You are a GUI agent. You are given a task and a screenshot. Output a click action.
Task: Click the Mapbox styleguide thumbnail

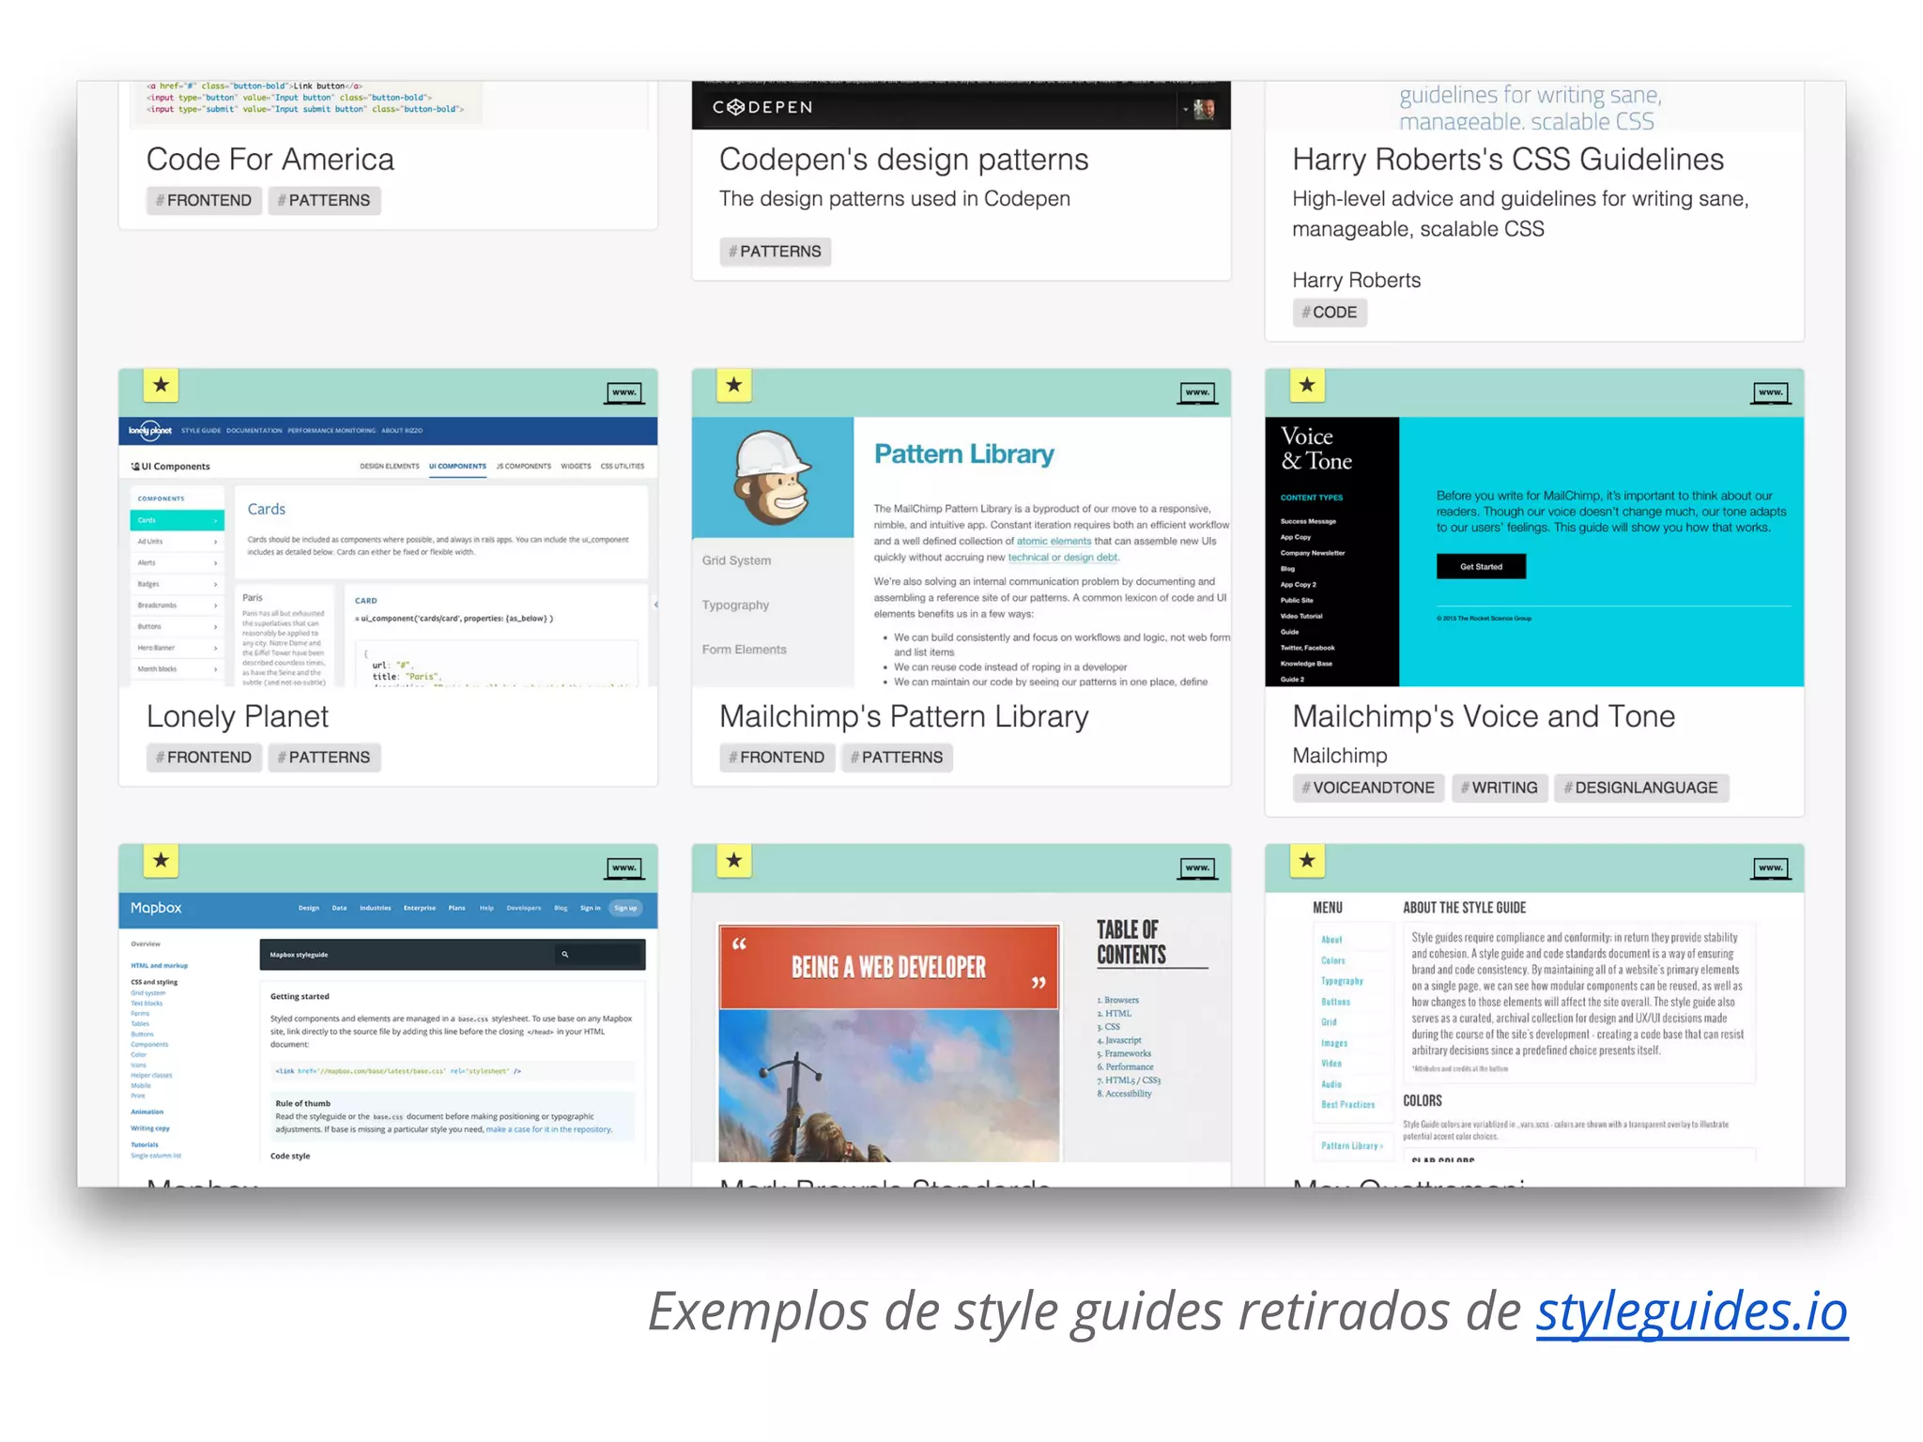click(388, 1027)
